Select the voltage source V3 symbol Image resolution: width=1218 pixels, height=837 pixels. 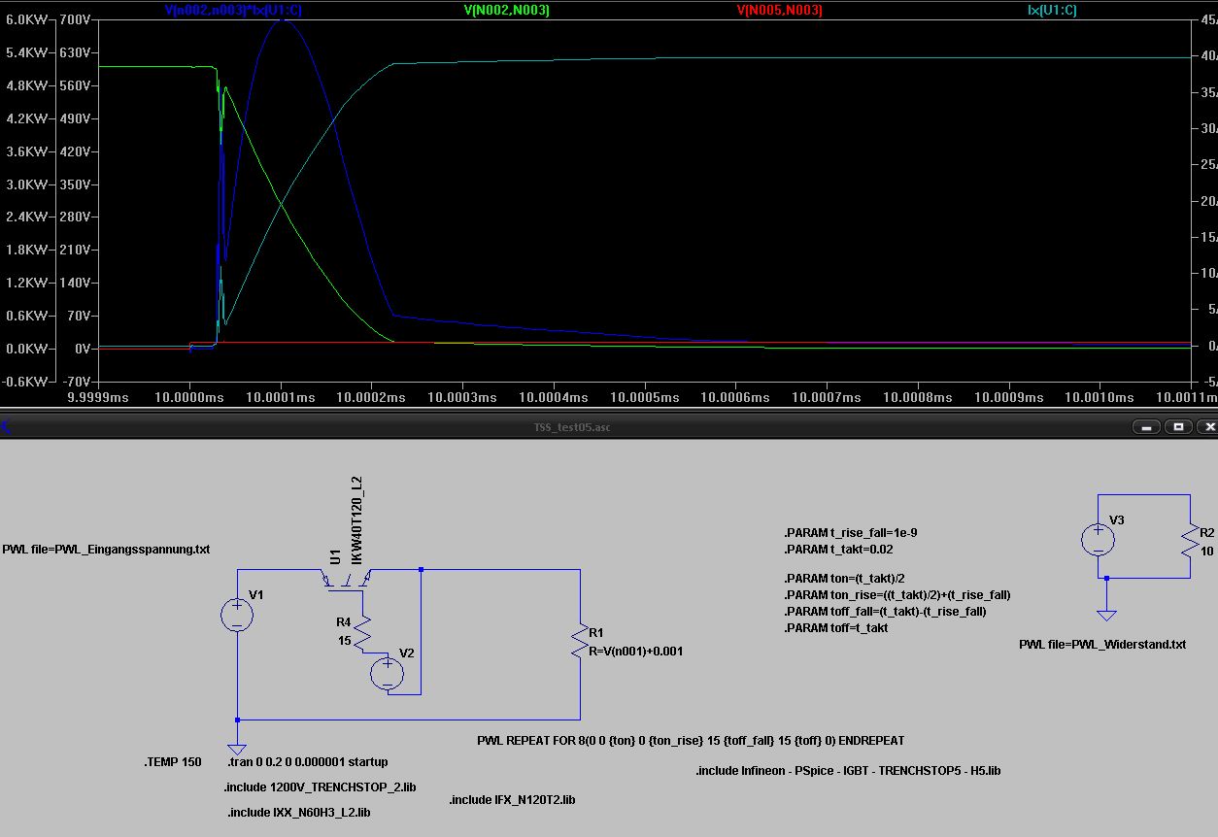[1098, 538]
